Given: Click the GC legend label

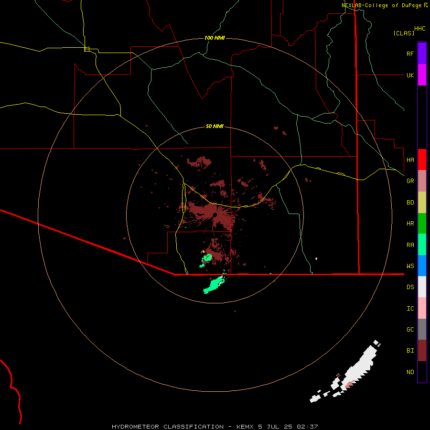Looking at the screenshot, I should (410, 330).
